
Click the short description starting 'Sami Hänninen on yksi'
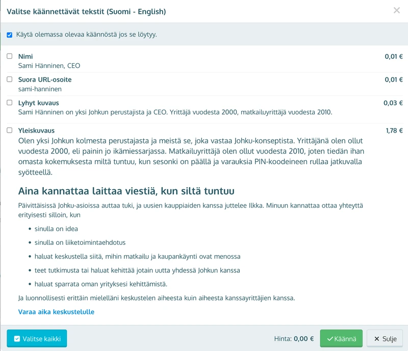click(175, 112)
